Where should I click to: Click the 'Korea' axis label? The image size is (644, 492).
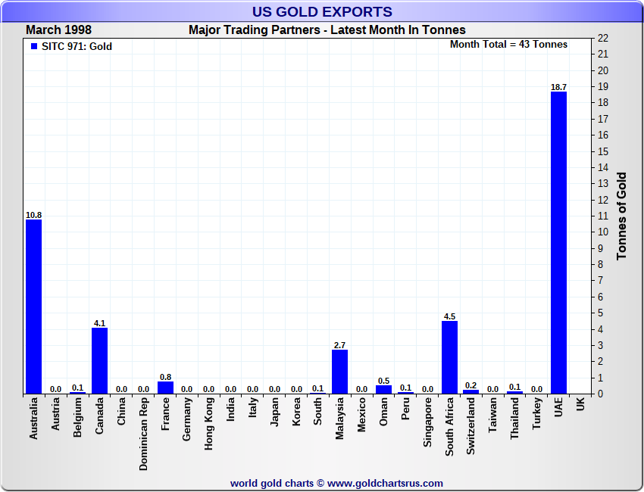coord(296,412)
